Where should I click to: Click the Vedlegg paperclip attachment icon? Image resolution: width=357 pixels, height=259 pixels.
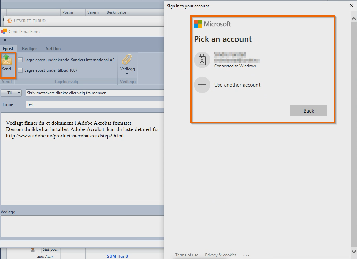(127, 60)
